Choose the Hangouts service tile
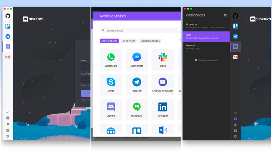The image size is (272, 153). point(137,110)
